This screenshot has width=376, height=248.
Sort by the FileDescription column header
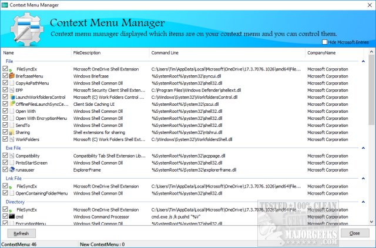tap(110, 53)
